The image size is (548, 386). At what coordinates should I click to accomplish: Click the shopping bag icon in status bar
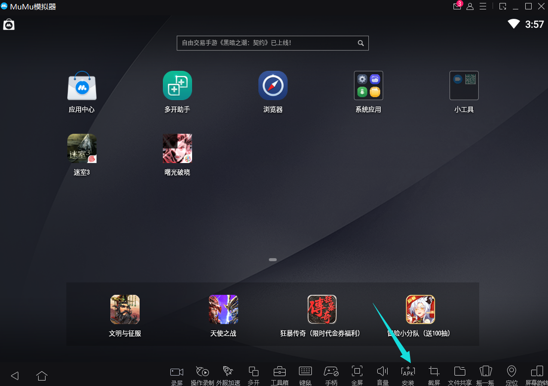click(9, 24)
